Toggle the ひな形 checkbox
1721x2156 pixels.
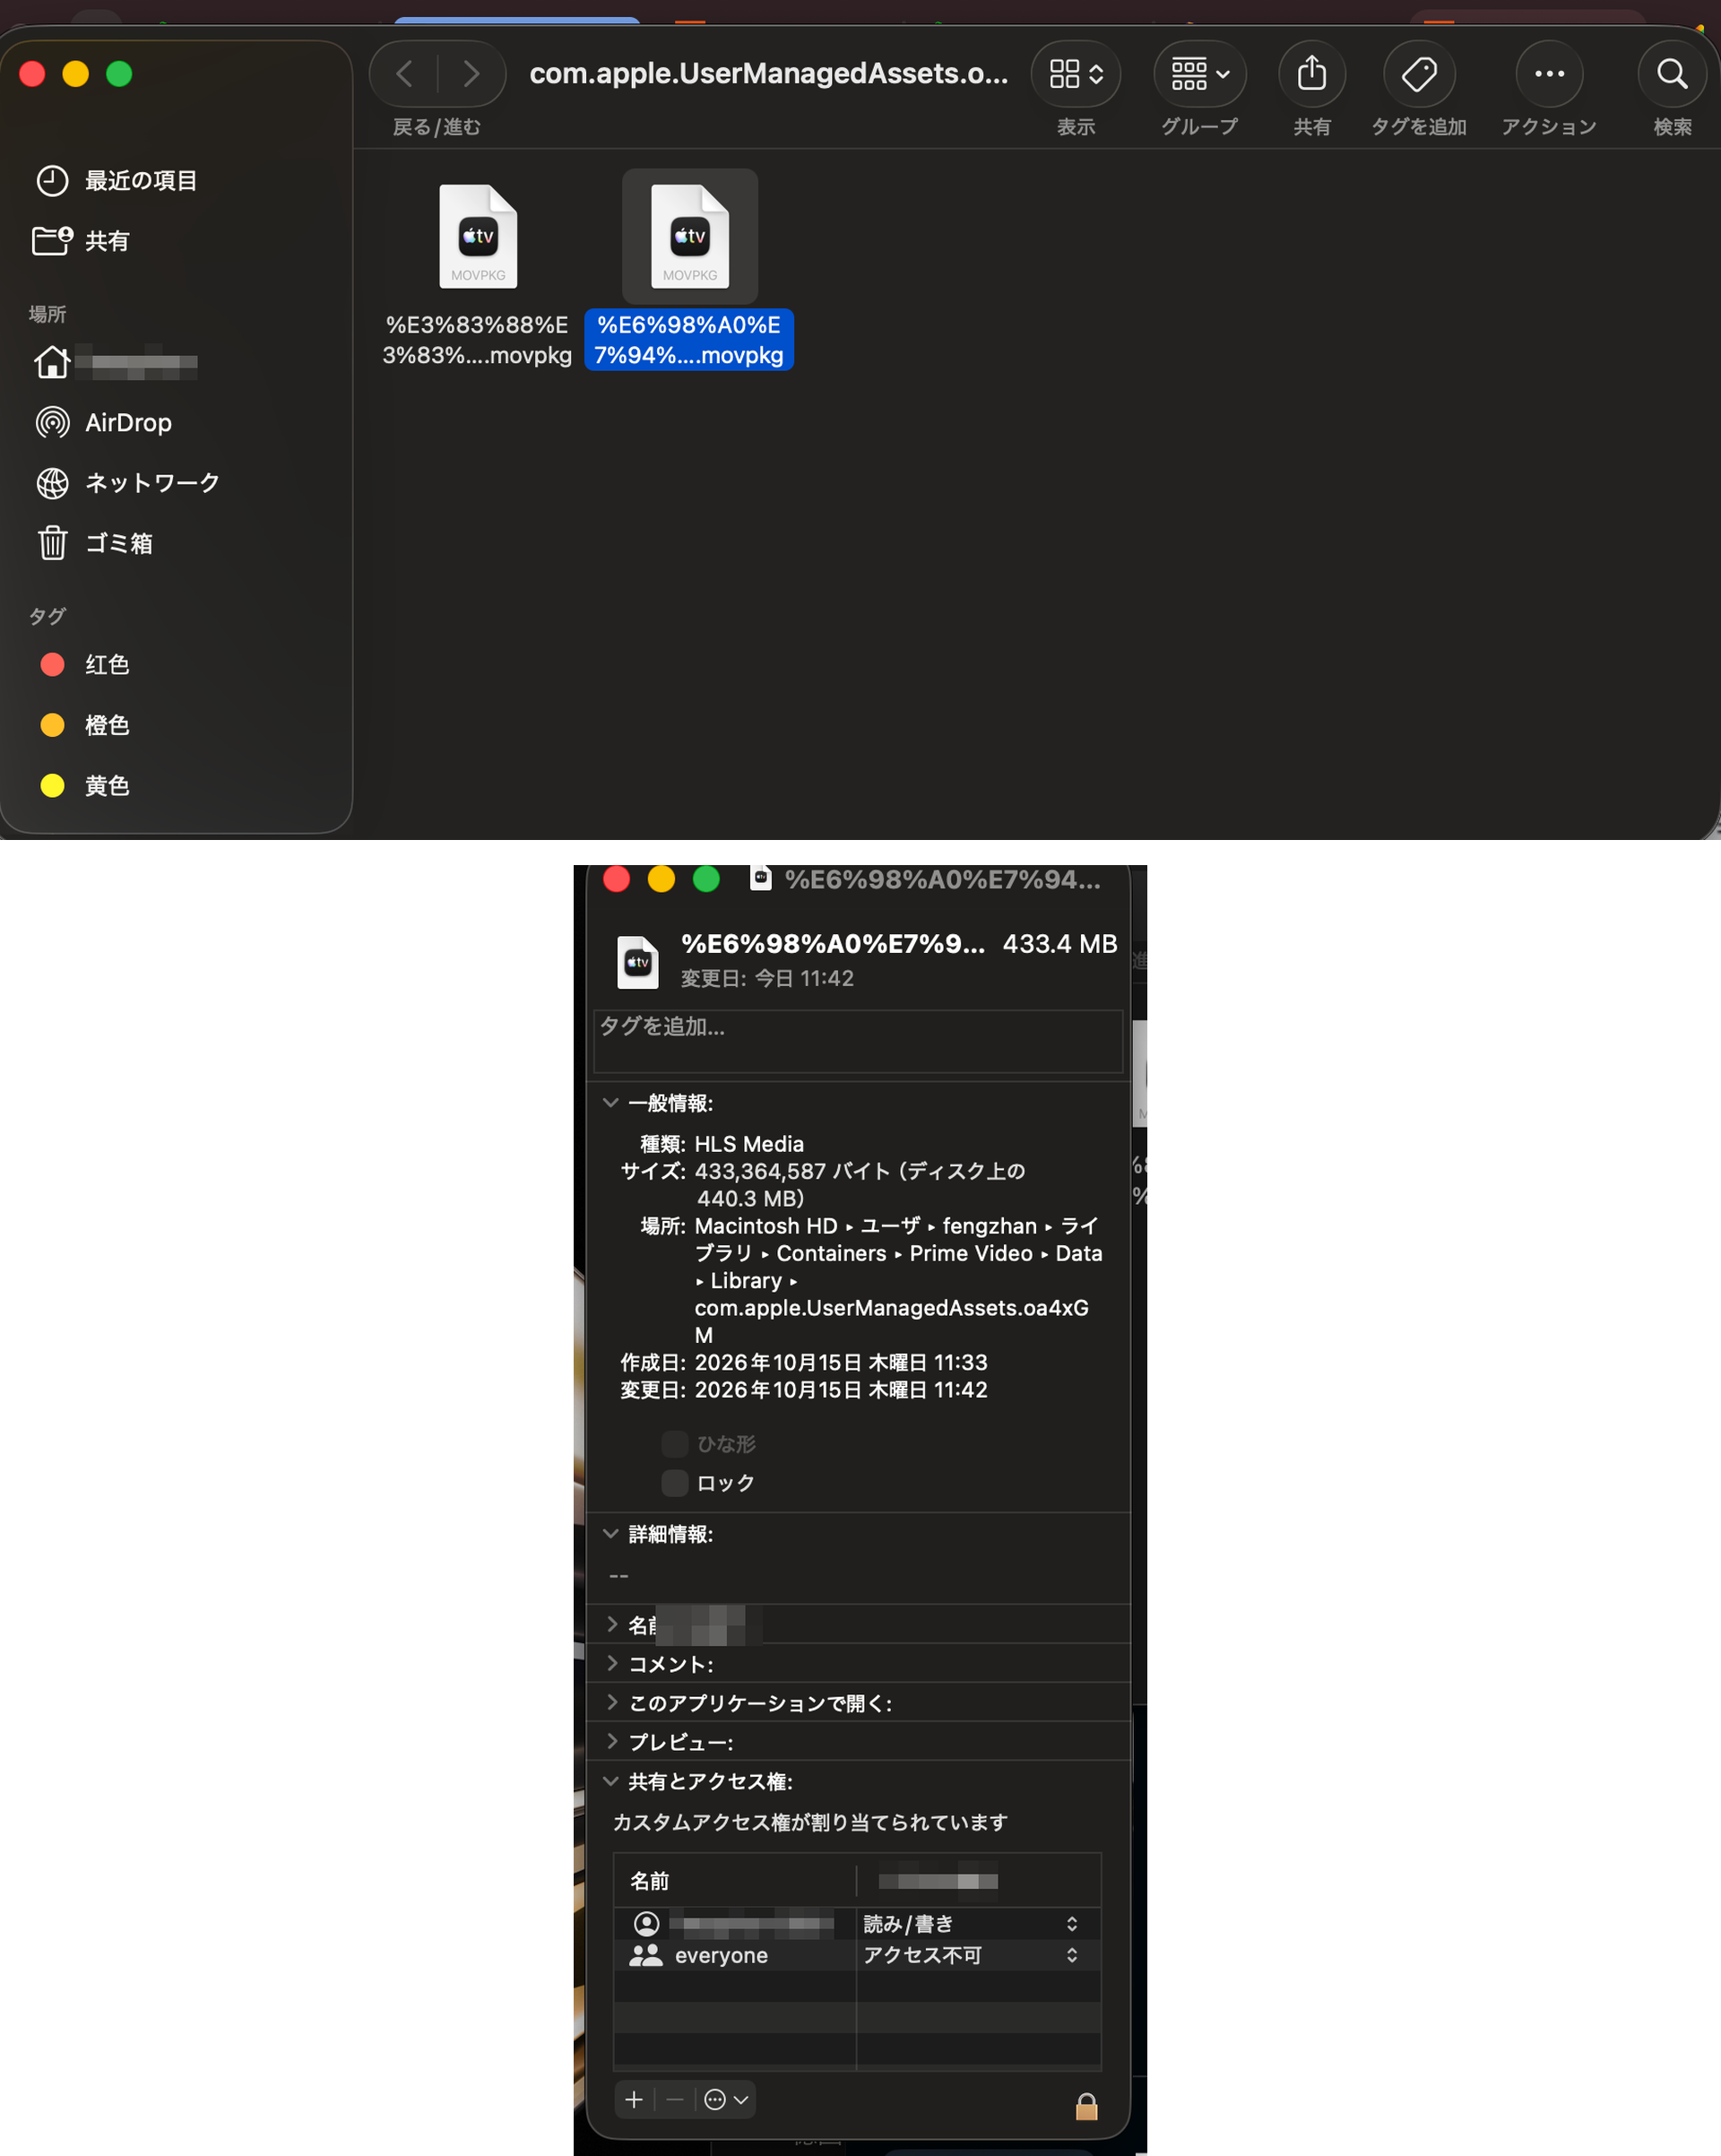click(675, 1444)
